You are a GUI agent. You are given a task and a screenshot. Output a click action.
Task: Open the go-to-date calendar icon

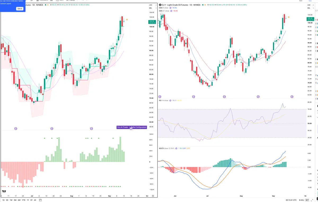point(41,200)
